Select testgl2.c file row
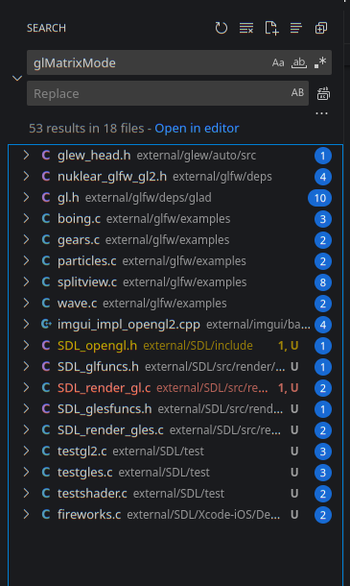This screenshot has width=350, height=586. [x=175, y=452]
